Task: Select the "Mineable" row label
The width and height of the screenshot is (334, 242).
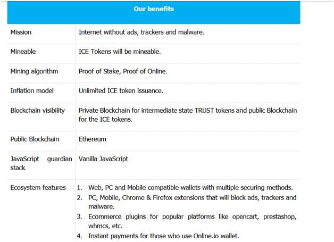Action: (23, 52)
